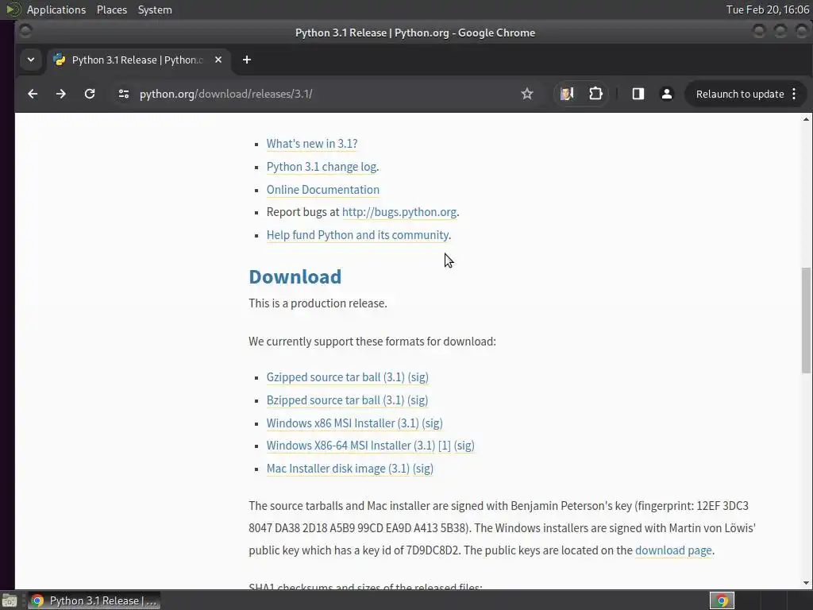
Task: Open the sig link for Windows x86 MSI
Action: point(432,423)
